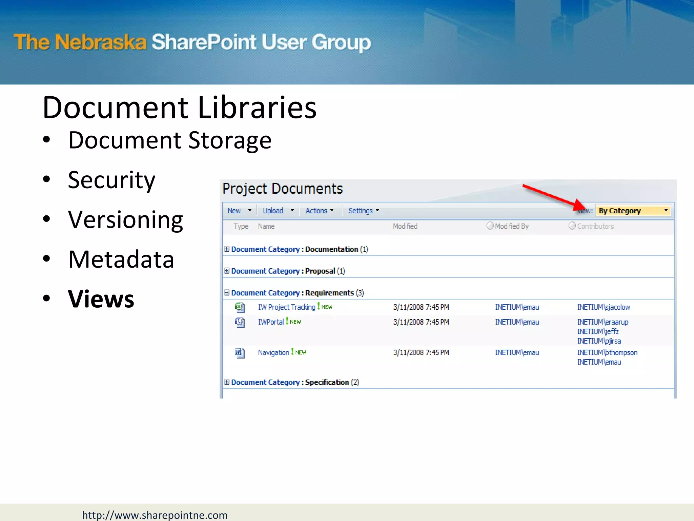Click the http://www.sharepointne.com URL text
The height and width of the screenshot is (521, 694).
[155, 515]
